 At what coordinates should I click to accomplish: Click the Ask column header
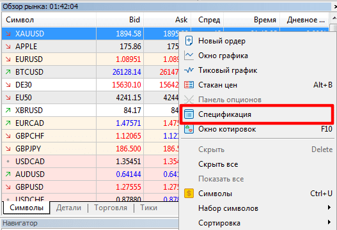click(x=167, y=20)
